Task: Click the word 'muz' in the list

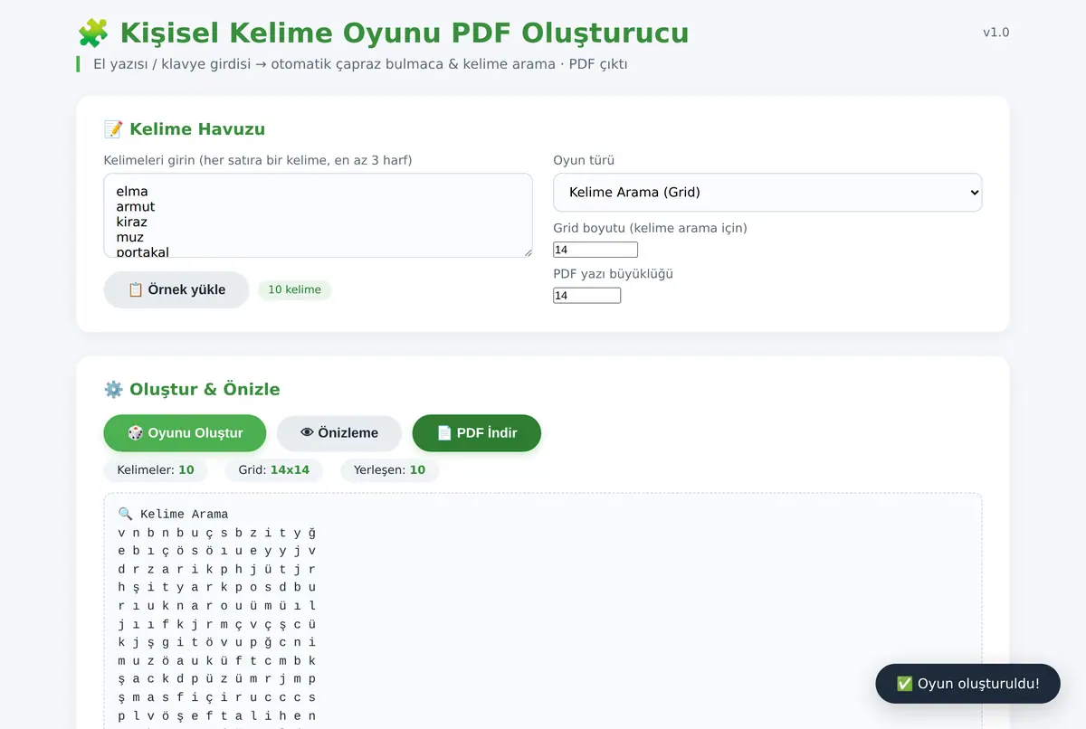Action: (130, 237)
